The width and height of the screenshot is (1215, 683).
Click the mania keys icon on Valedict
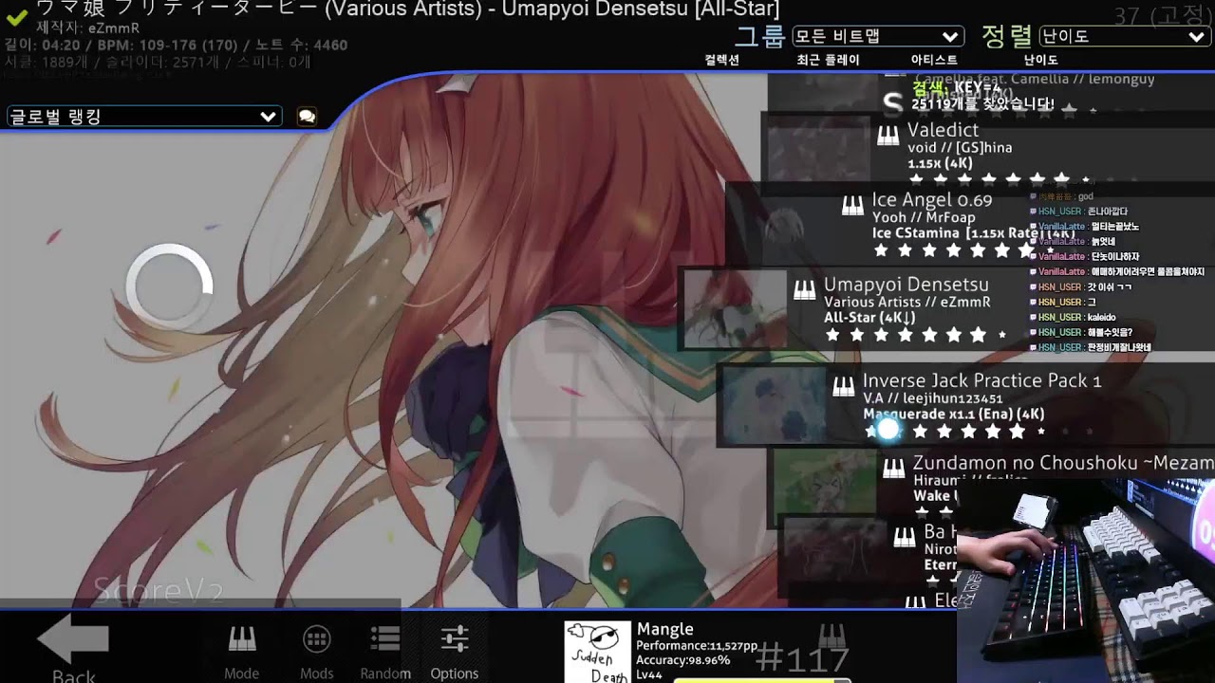(x=888, y=137)
